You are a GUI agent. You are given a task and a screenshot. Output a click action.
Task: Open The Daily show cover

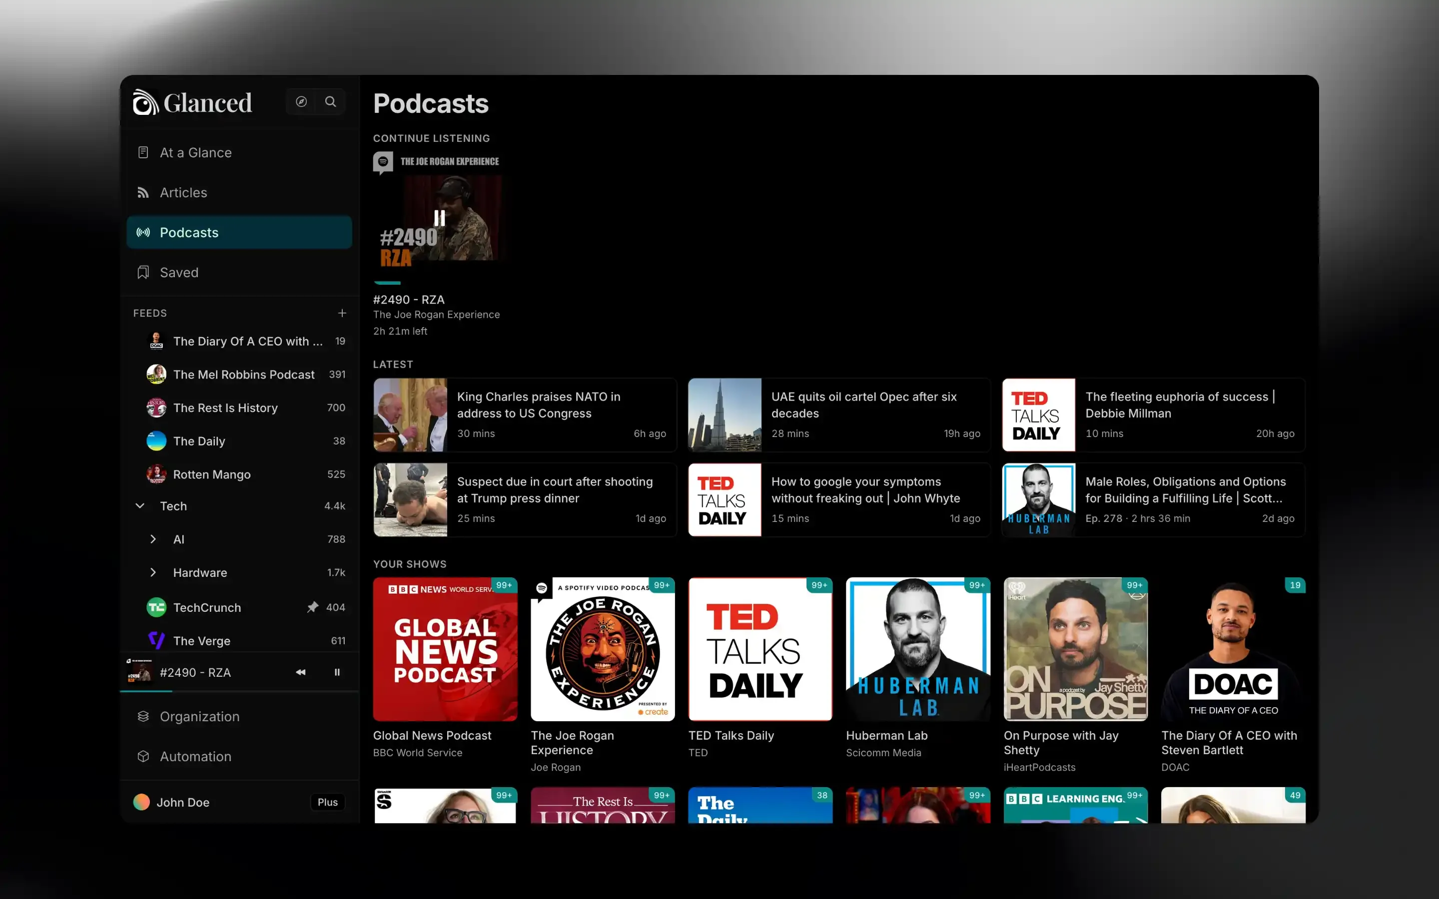760,806
